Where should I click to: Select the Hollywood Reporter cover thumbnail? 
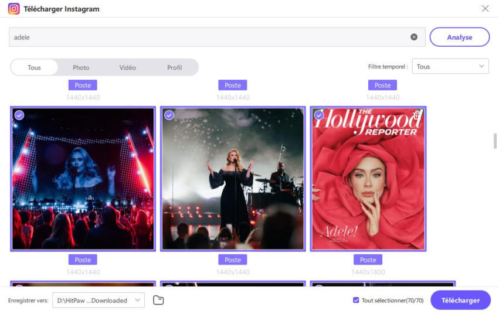[368, 179]
